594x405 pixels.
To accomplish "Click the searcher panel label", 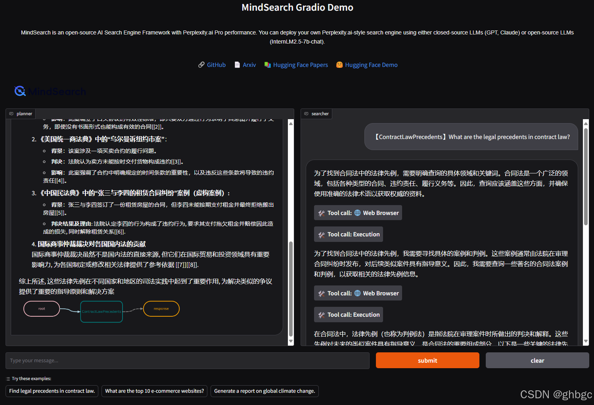I will click(316, 114).
